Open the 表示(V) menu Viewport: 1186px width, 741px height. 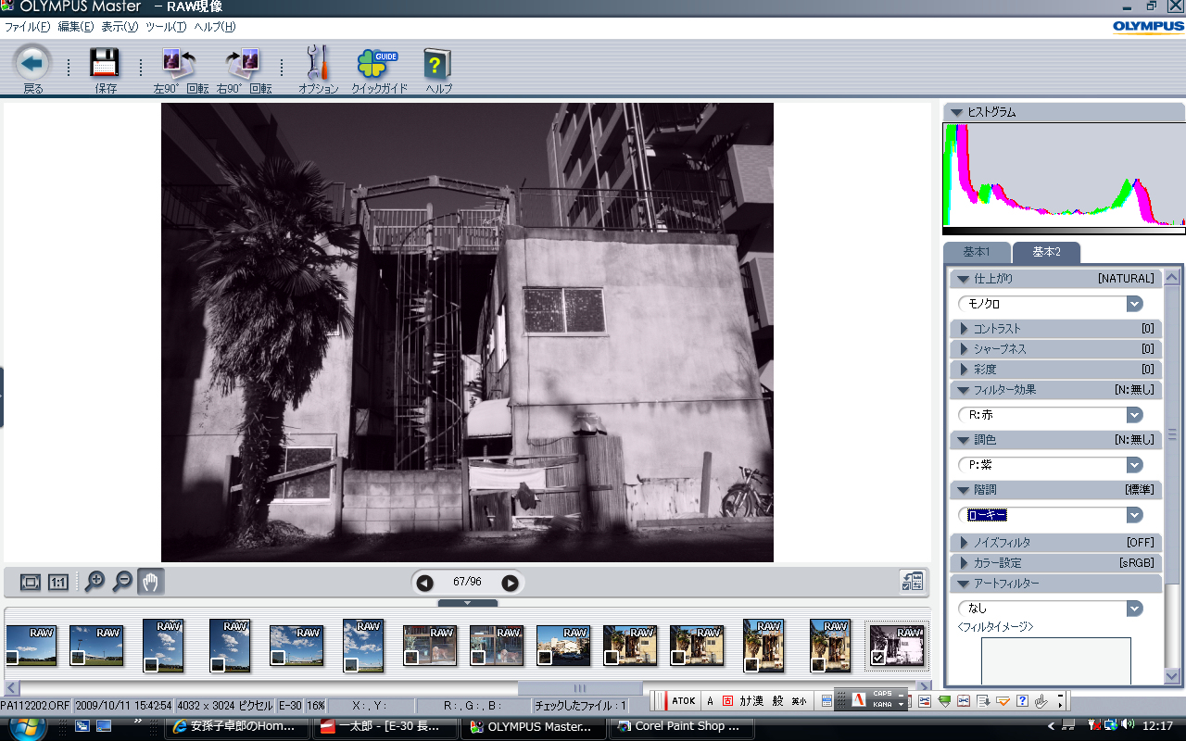coord(120,27)
